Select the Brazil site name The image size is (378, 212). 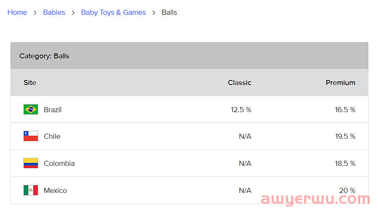click(53, 110)
